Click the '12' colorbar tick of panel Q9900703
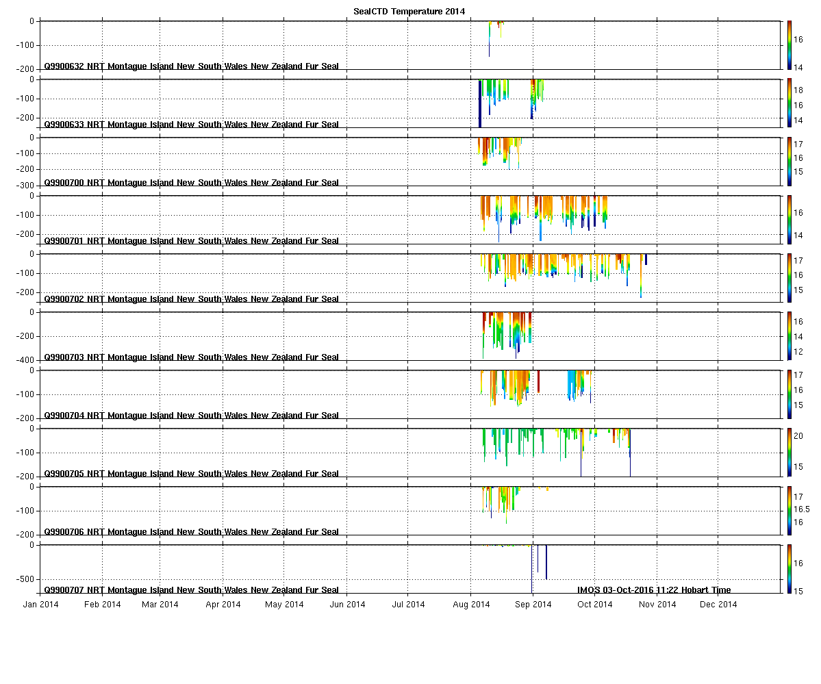This screenshot has height=684, width=821. [x=798, y=351]
